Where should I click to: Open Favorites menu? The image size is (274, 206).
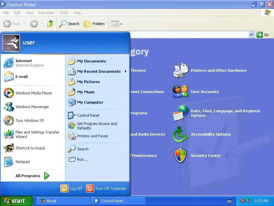tap(47, 13)
